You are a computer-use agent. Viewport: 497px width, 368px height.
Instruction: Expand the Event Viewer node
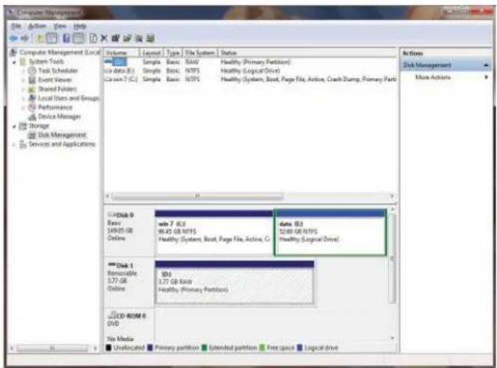(x=23, y=80)
